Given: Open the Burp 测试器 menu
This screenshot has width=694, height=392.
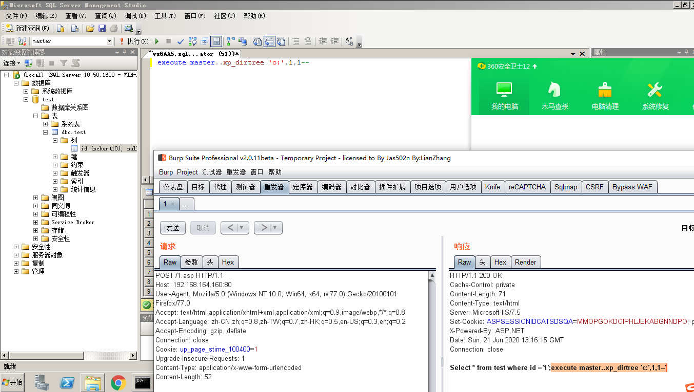Looking at the screenshot, I should pos(212,172).
